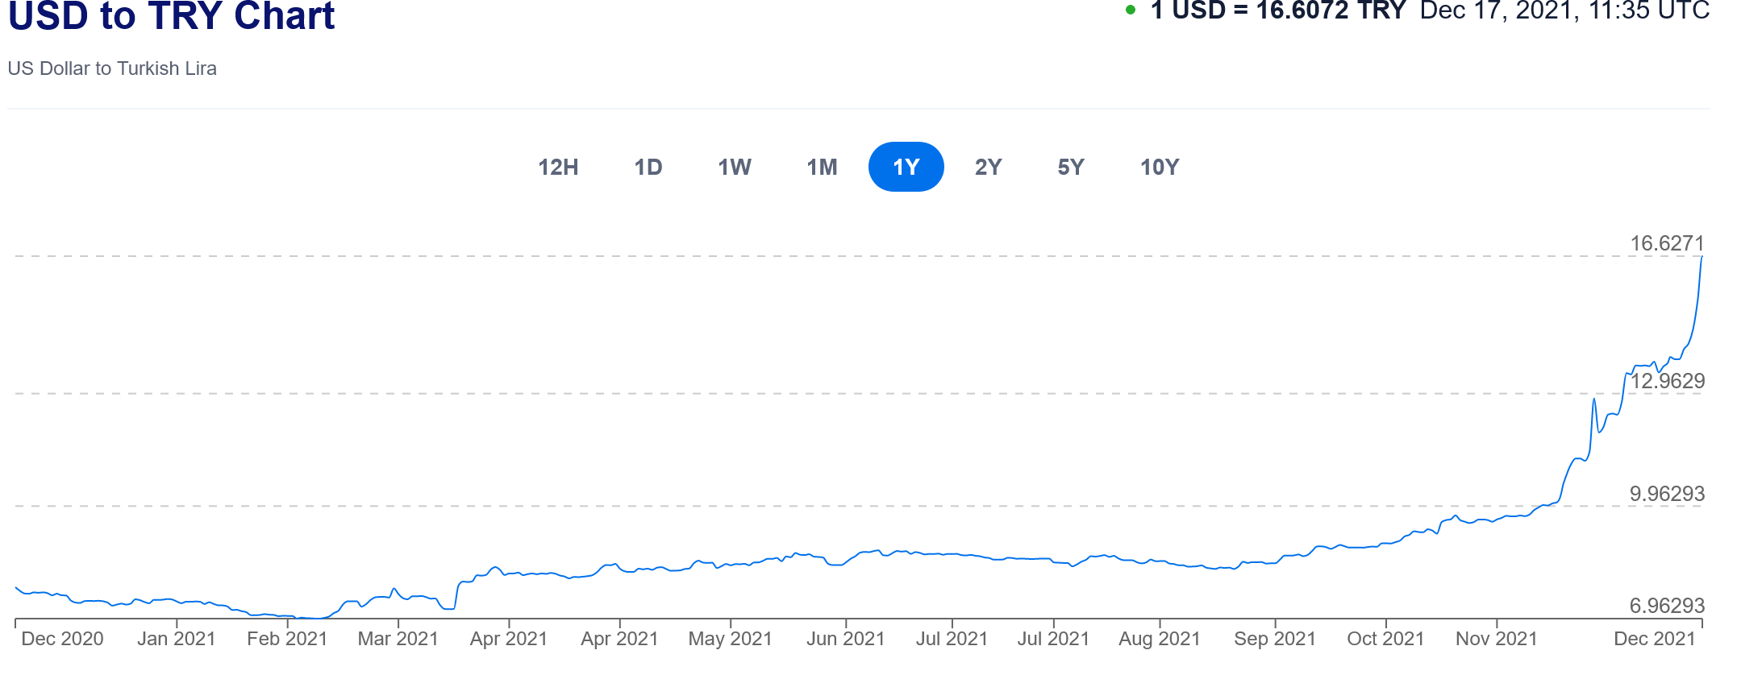Screen dimensions: 1737x675
Task: Click the 9.96293 gridline label
Action: [x=1667, y=494]
